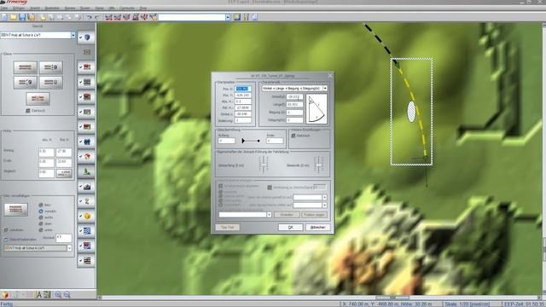Click the last toolbar icon right of the combo box
This screenshot has width=546, height=307.
click(254, 17)
